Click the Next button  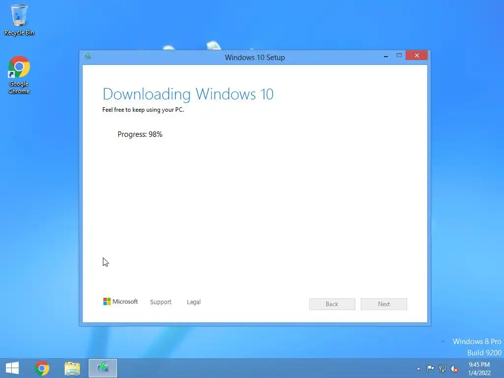point(384,304)
